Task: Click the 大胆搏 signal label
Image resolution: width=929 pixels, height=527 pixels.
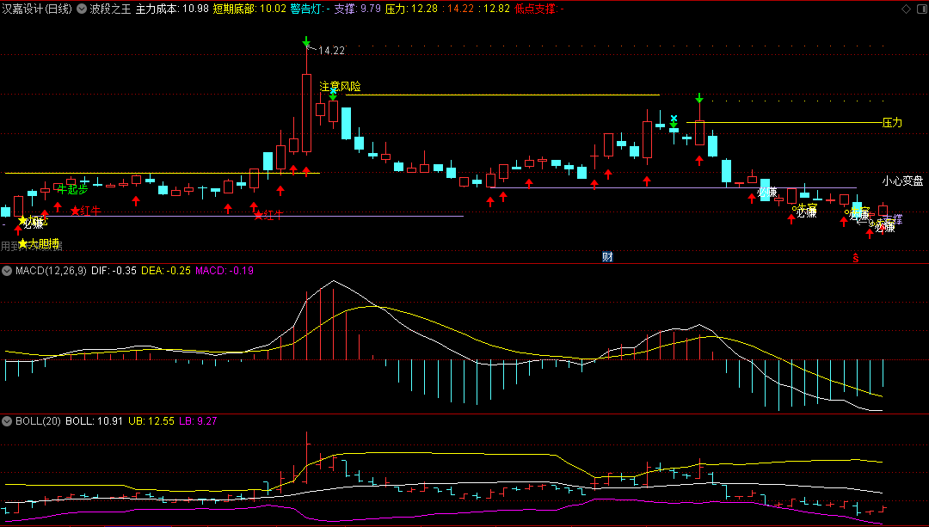Action: tap(44, 243)
